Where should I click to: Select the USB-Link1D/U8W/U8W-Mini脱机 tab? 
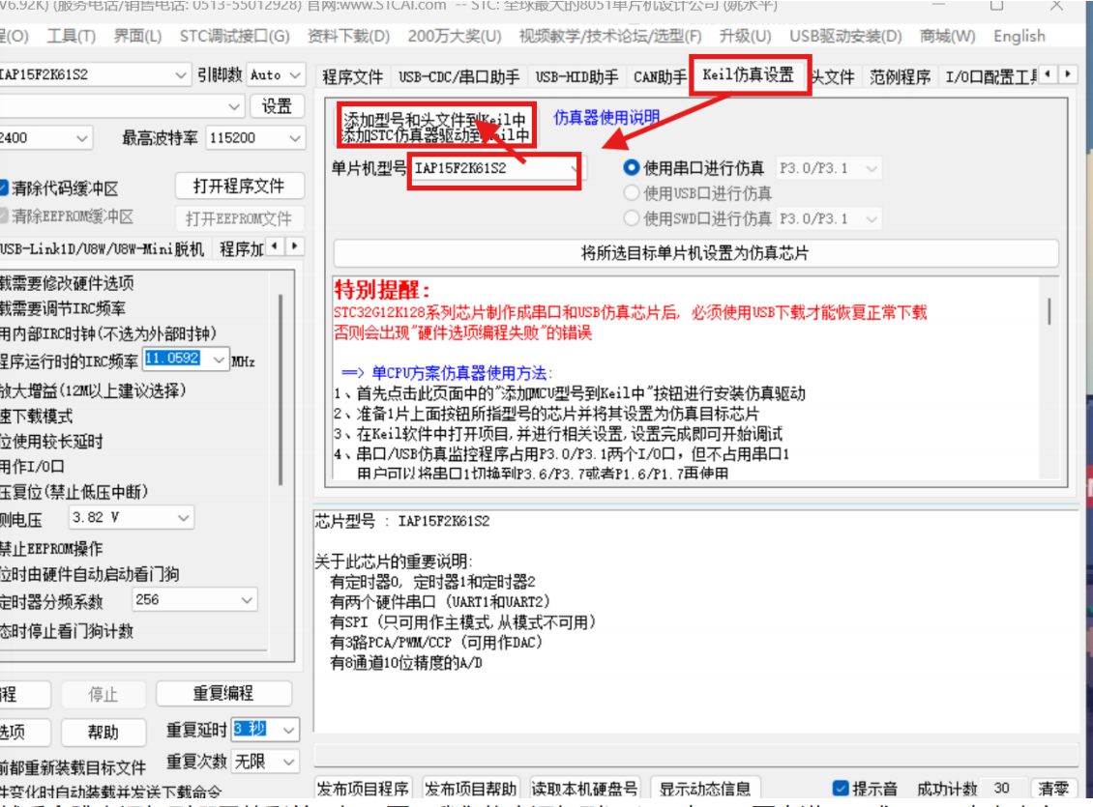pyautogui.click(x=102, y=249)
